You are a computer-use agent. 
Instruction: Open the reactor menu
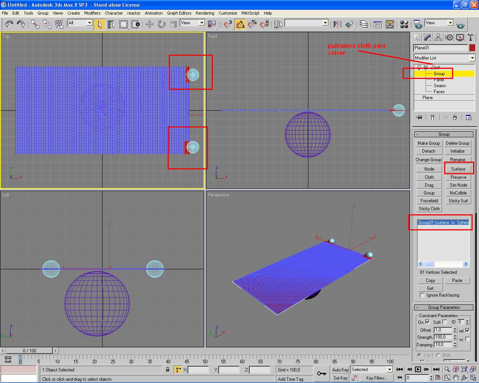[x=134, y=13]
